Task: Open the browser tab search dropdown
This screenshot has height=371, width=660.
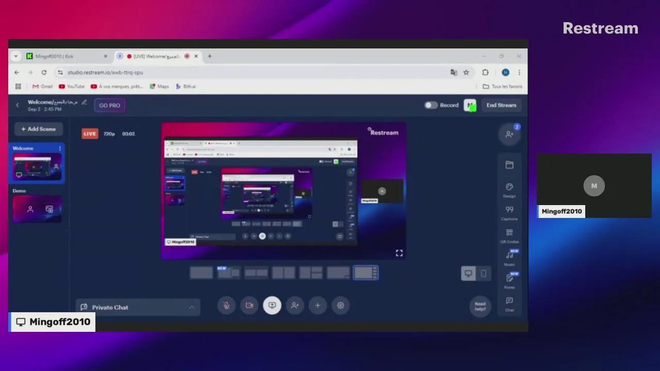Action: pos(16,56)
